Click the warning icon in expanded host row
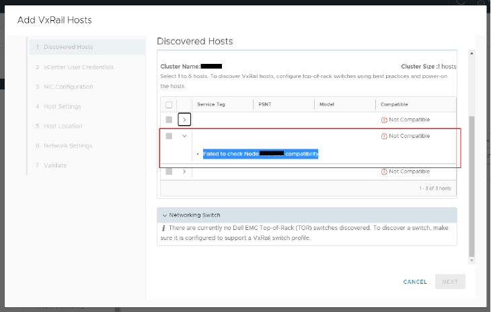This screenshot has height=312, width=491. point(384,136)
